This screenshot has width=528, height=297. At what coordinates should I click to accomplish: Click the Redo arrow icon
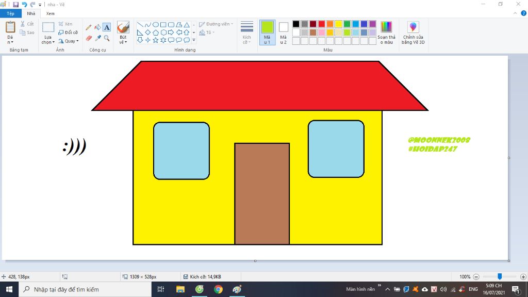pyautogui.click(x=32, y=4)
